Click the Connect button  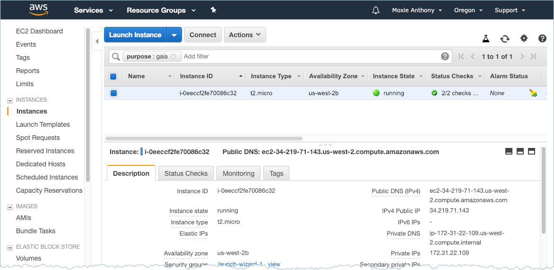[x=203, y=35]
